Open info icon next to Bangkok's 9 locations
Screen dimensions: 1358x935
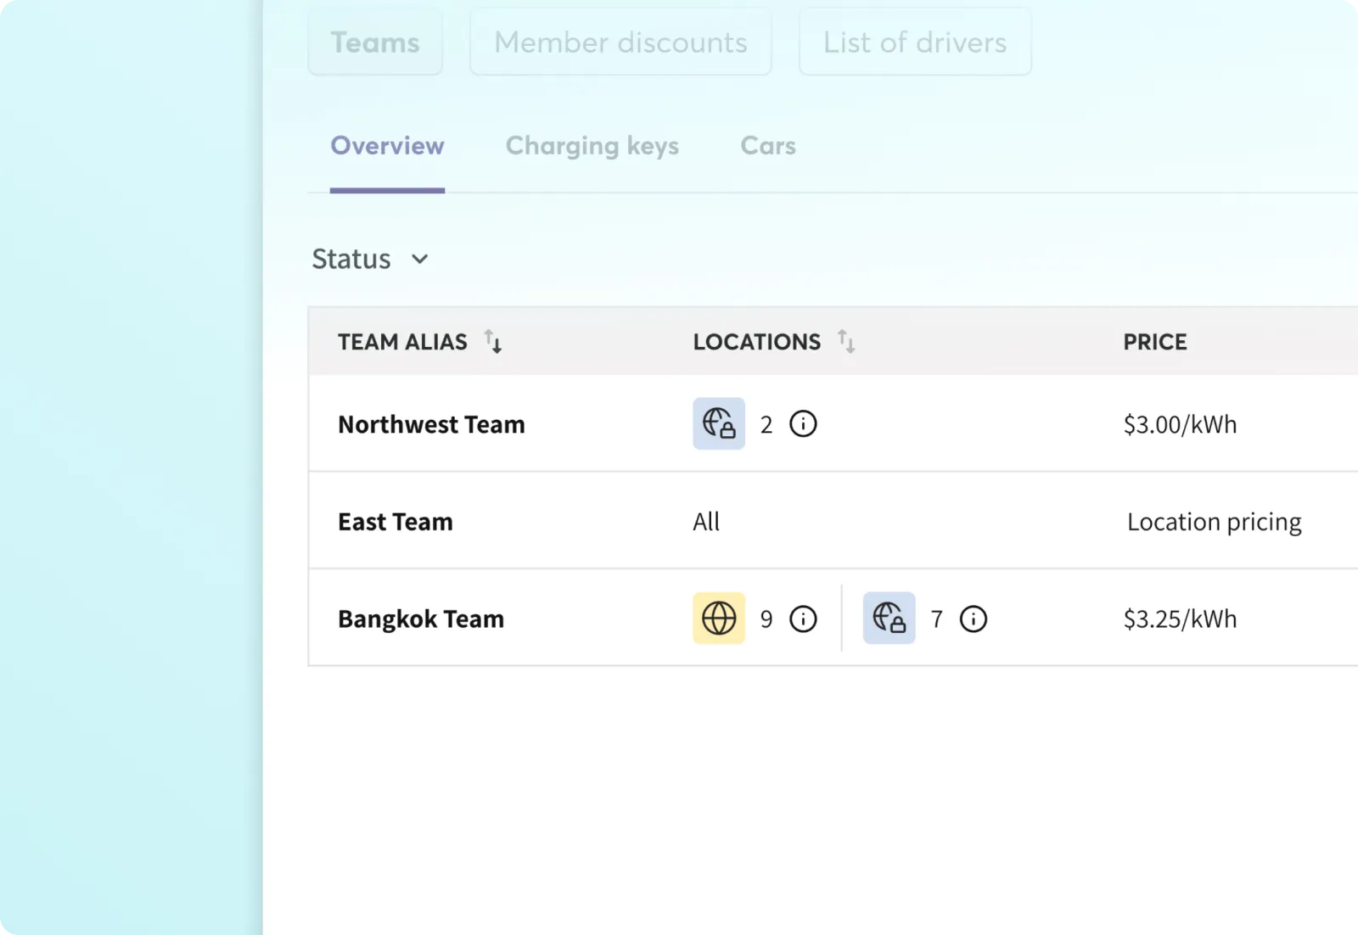pos(803,619)
